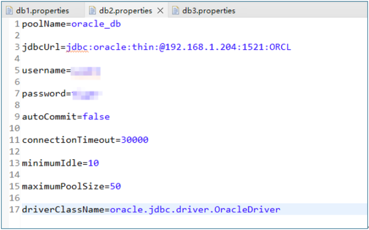Click the db2.properties file icon
The image size is (369, 230).
click(x=92, y=10)
